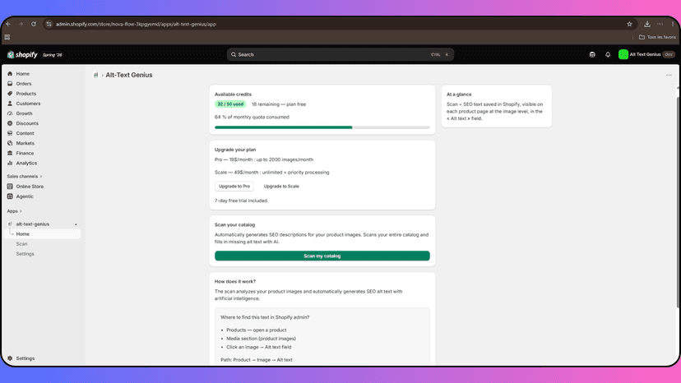Click 'Path: Product → Image → Alt text' line
This screenshot has width=681, height=383.
click(x=257, y=359)
